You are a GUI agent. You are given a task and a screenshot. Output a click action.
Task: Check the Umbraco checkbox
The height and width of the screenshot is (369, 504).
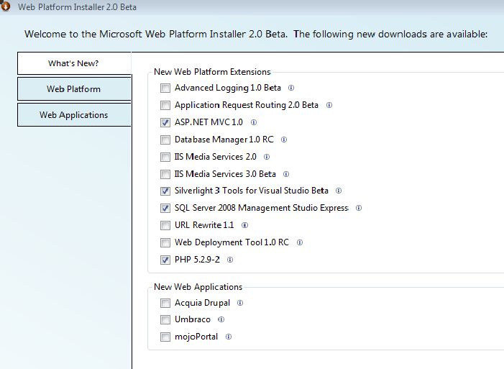(x=165, y=319)
